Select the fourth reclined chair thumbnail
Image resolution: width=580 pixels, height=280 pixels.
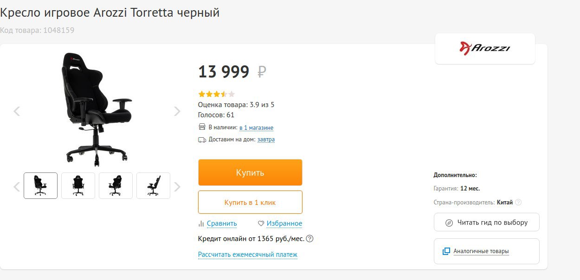pos(153,186)
